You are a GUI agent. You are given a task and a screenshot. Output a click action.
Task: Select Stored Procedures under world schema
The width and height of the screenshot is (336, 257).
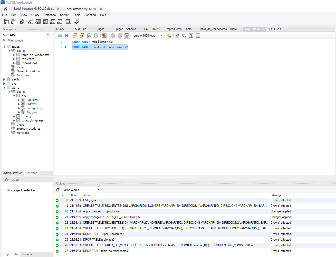28,129
